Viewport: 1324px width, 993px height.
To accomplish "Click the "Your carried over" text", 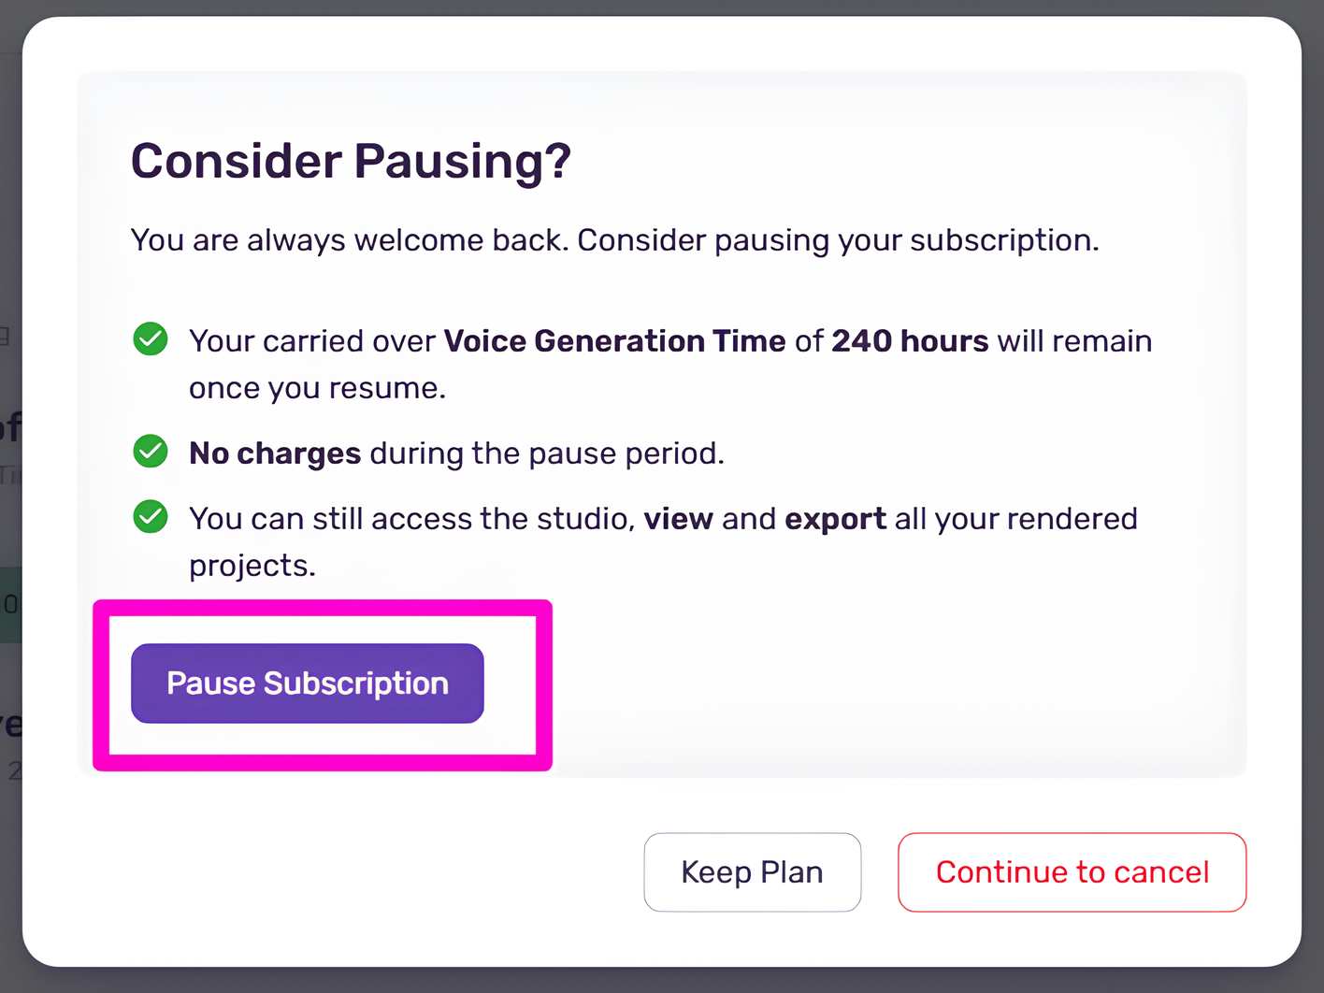I will coord(312,341).
